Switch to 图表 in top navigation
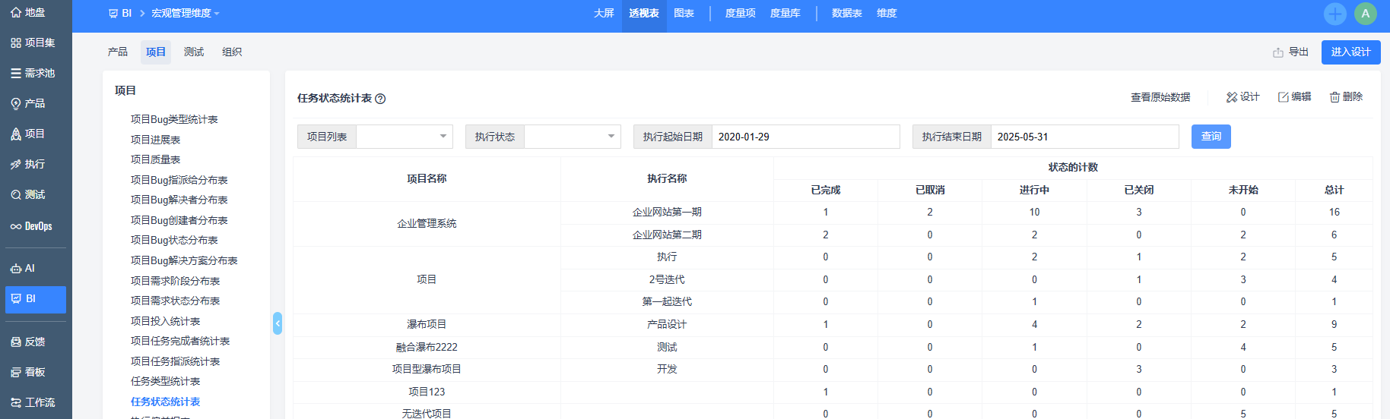 tap(684, 14)
